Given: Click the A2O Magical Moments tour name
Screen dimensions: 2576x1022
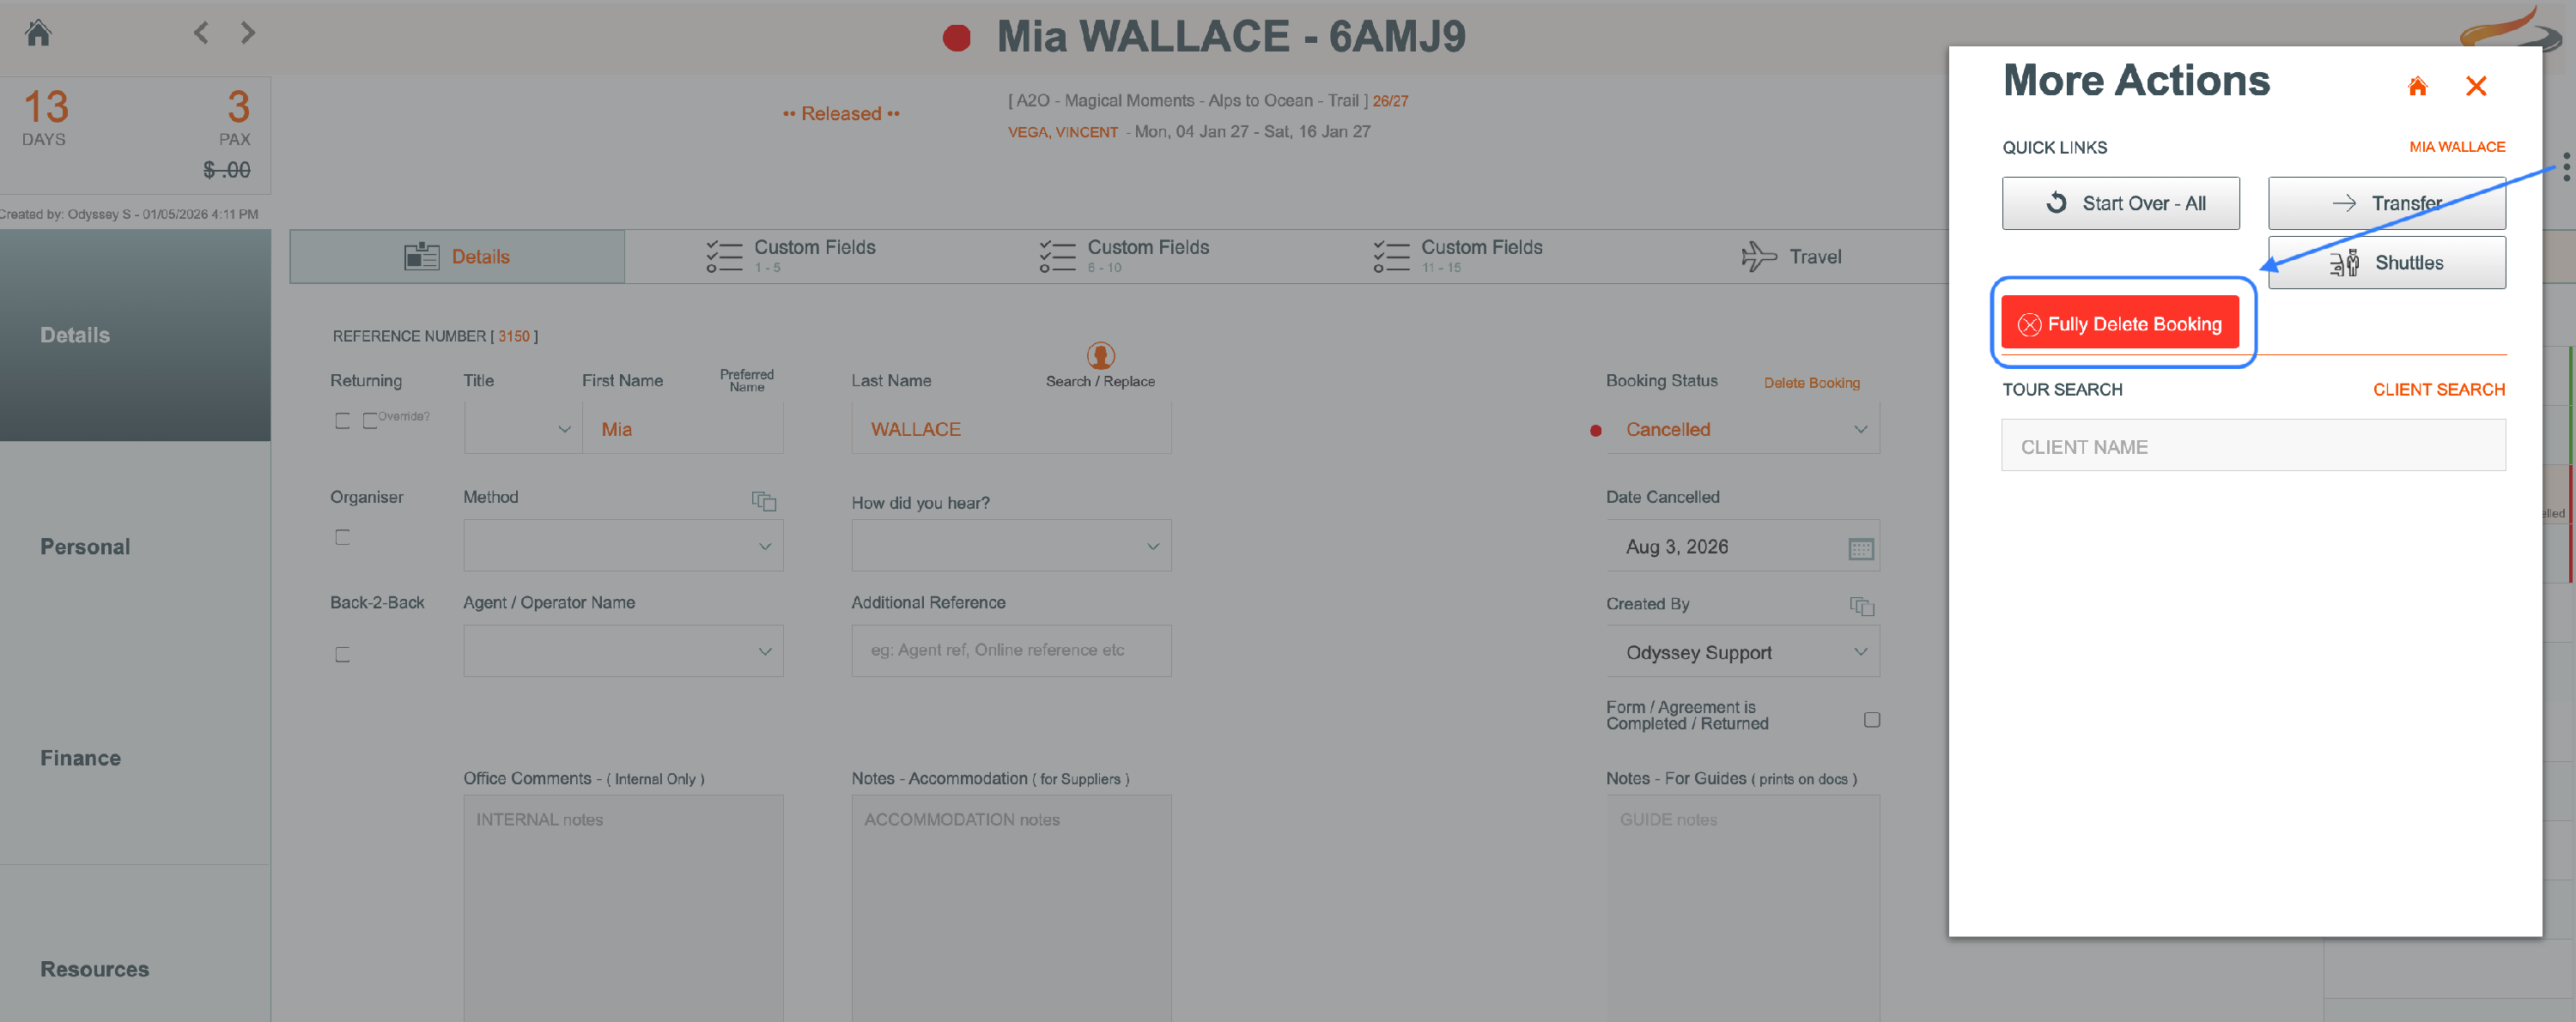Looking at the screenshot, I should (x=1187, y=101).
